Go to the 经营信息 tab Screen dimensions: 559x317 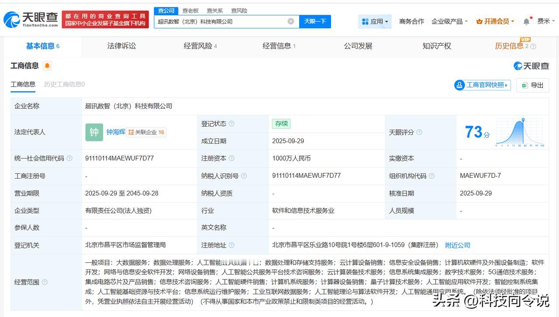(279, 46)
